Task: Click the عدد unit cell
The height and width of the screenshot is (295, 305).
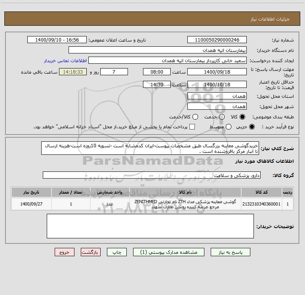Action: click(110, 204)
